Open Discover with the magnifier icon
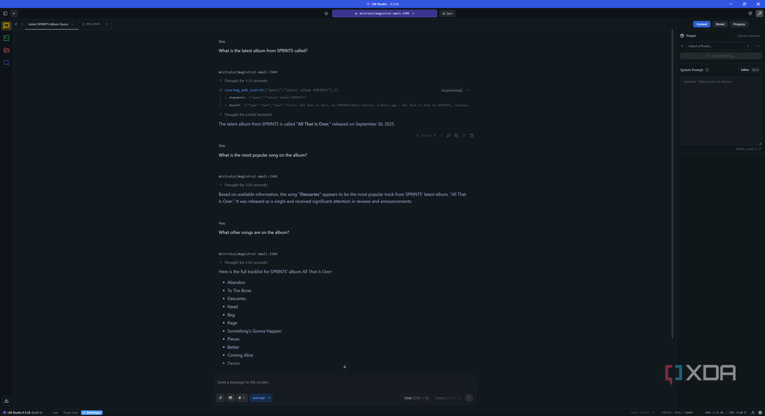Viewport: 765px width, 416px height. pos(6,63)
